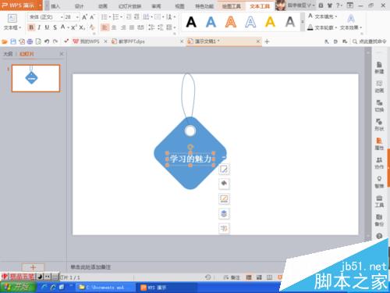Select center text alignment

(x=114, y=27)
